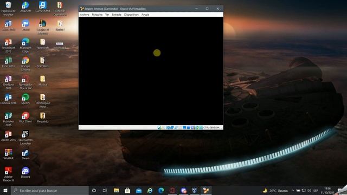Click the mouse integration icon in VM status bar
Screen dimensions: 347x195
click(197, 128)
